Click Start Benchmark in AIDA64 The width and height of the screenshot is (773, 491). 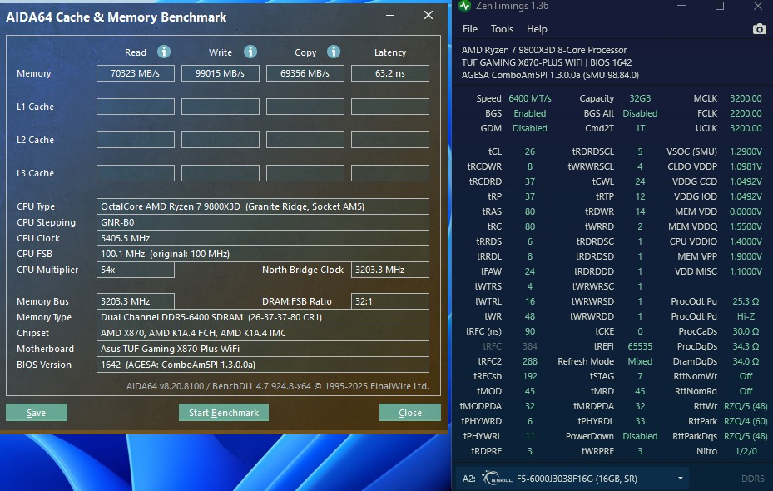click(224, 413)
